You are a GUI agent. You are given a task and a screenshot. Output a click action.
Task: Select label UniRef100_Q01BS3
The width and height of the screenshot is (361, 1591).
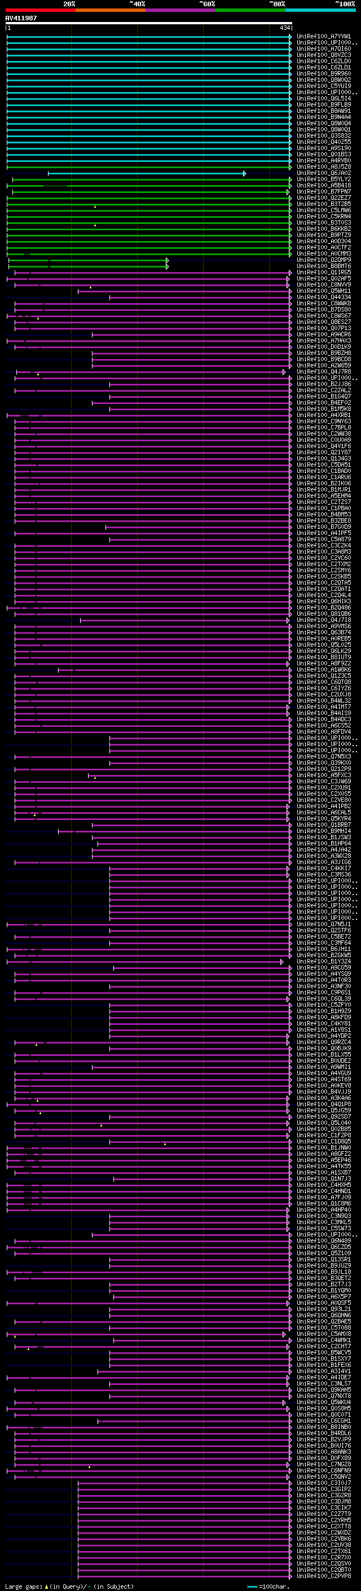(x=324, y=155)
